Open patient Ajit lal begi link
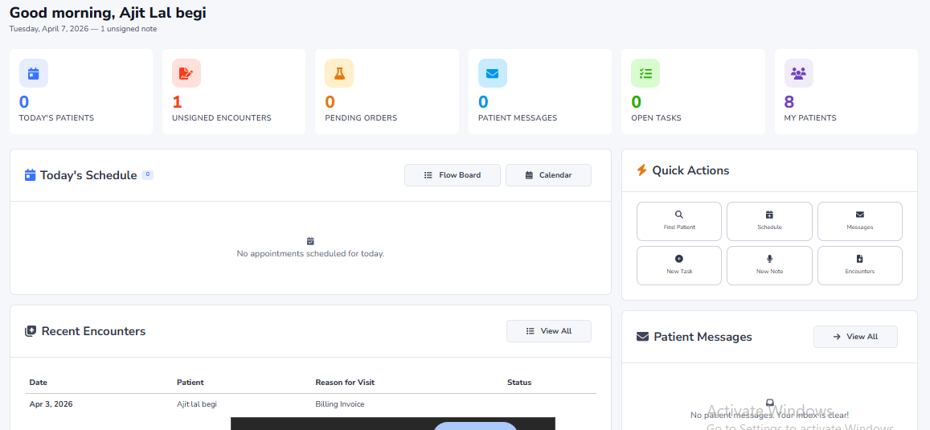The image size is (930, 430). [197, 404]
